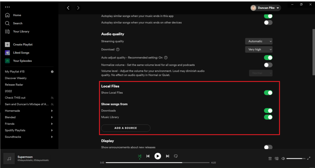Image resolution: width=315 pixels, height=168 pixels.
Task: Open the play queue icon
Action: (270, 159)
